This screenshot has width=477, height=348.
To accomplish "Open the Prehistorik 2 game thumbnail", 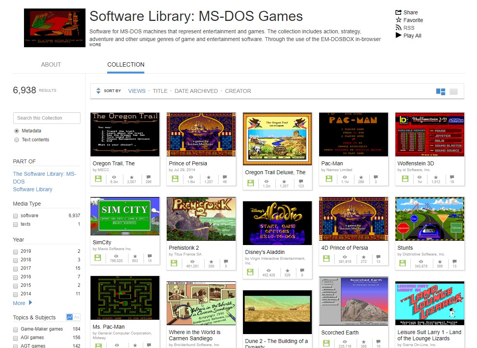I will coord(201,219).
